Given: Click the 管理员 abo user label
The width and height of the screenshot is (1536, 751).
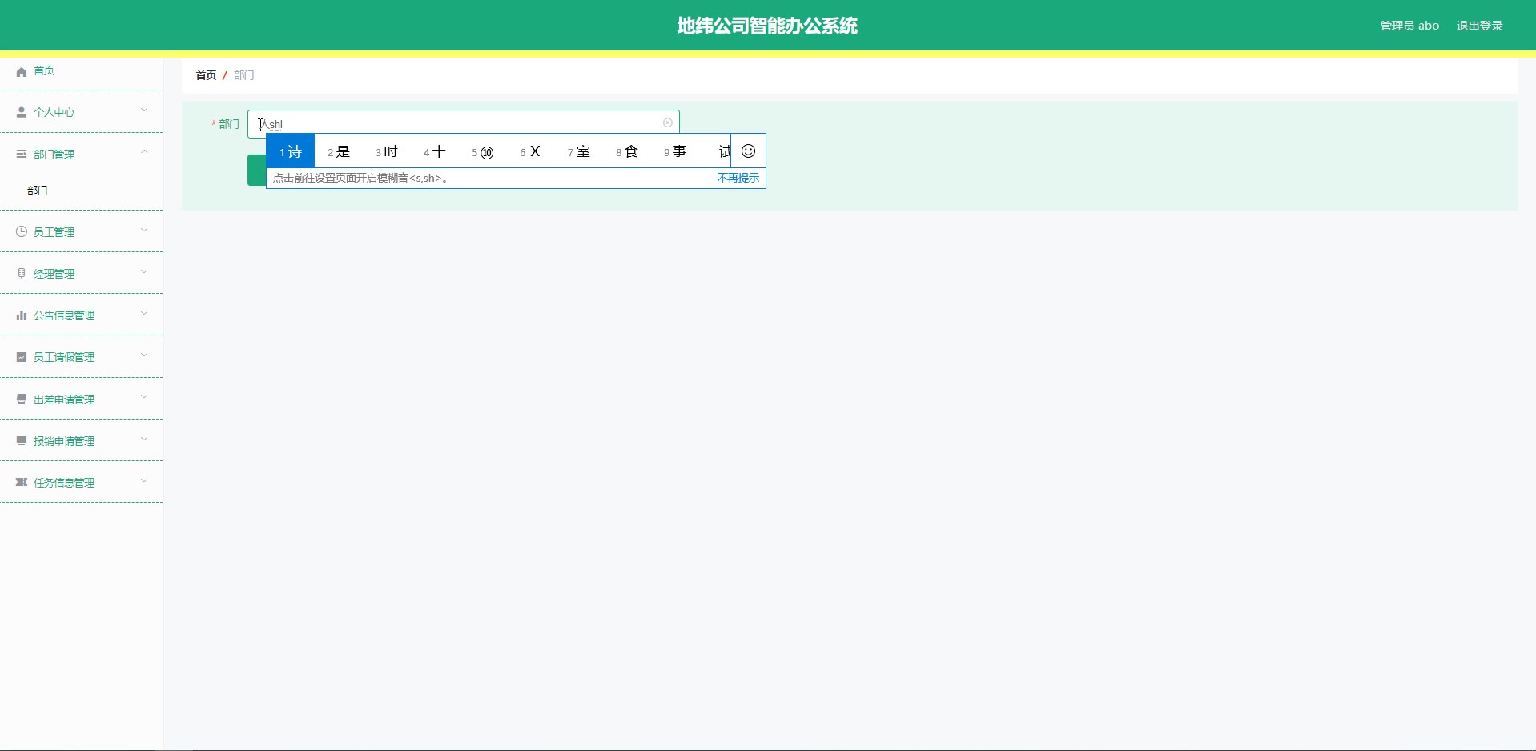Looking at the screenshot, I should point(1409,26).
